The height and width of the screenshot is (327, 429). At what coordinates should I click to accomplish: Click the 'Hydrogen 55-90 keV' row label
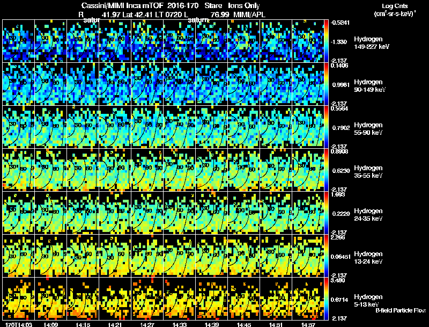368,129
